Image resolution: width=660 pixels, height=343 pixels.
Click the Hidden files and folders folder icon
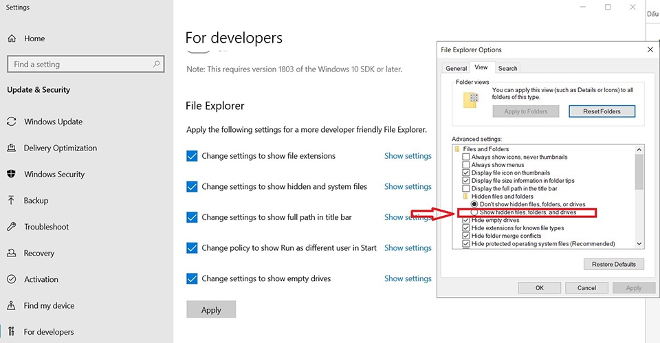(x=465, y=196)
